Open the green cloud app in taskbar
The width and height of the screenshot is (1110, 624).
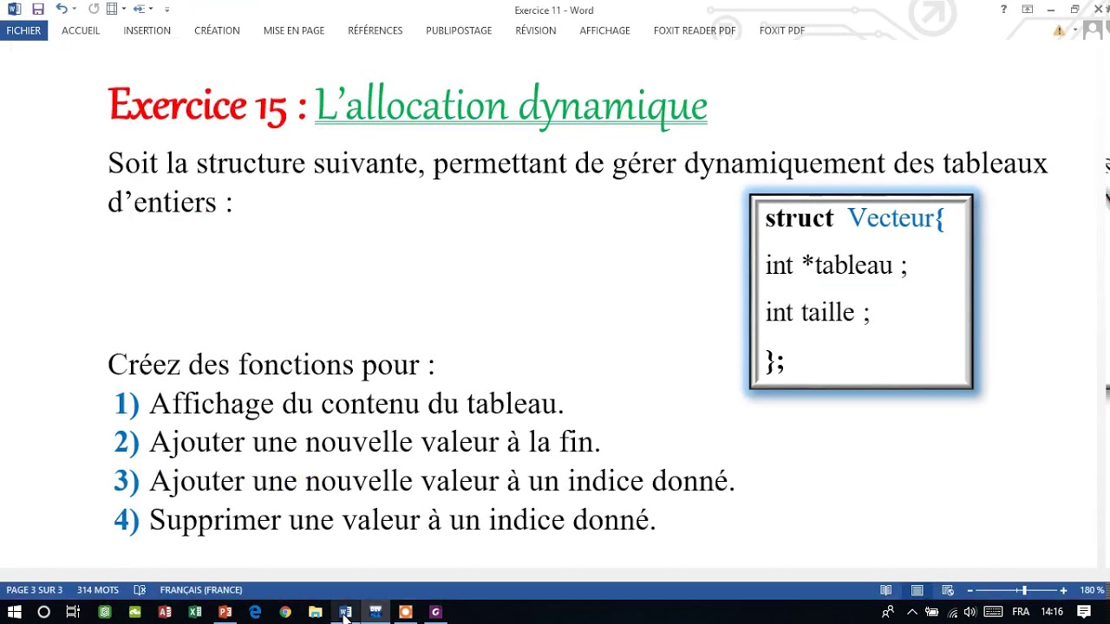pyautogui.click(x=134, y=612)
